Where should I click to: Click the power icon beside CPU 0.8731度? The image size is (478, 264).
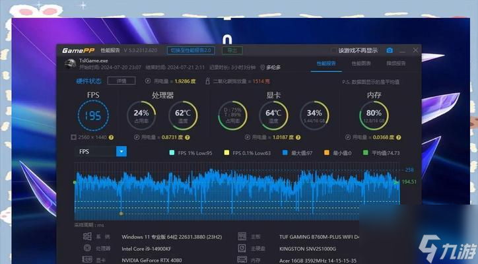(137, 137)
